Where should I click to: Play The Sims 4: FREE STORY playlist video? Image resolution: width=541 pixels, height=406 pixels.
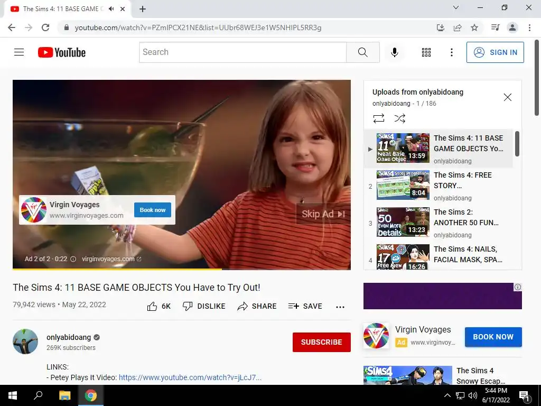tap(439, 186)
